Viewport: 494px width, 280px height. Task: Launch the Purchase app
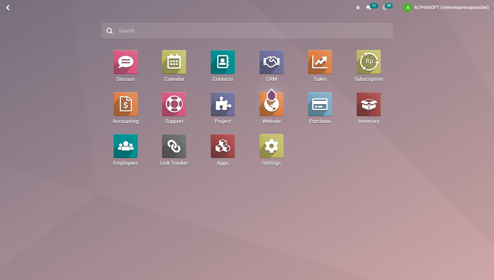[320, 104]
